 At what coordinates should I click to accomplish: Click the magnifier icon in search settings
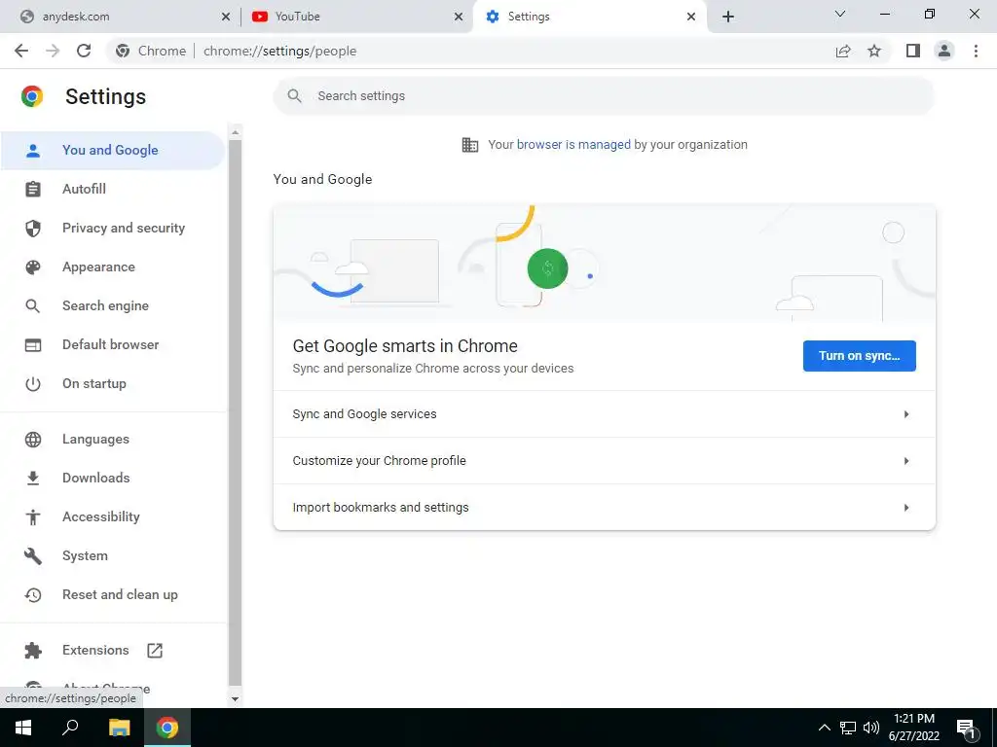[294, 96]
